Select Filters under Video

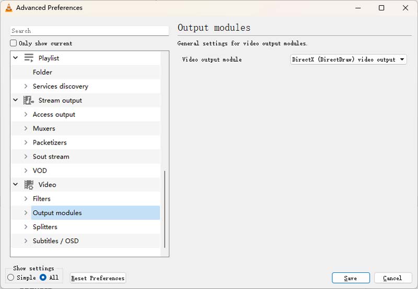(42, 199)
